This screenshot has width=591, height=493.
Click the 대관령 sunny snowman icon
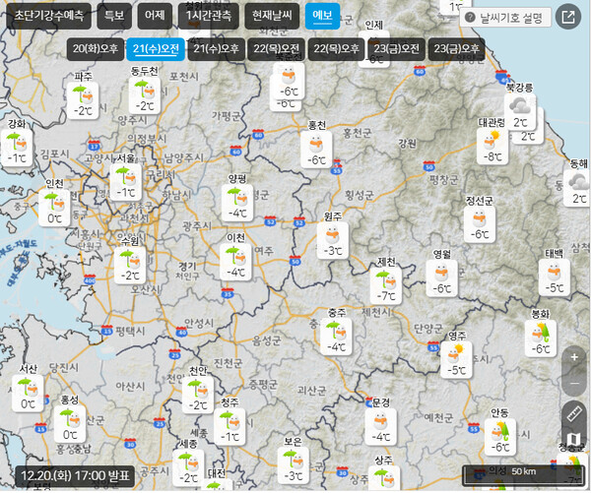(x=492, y=147)
